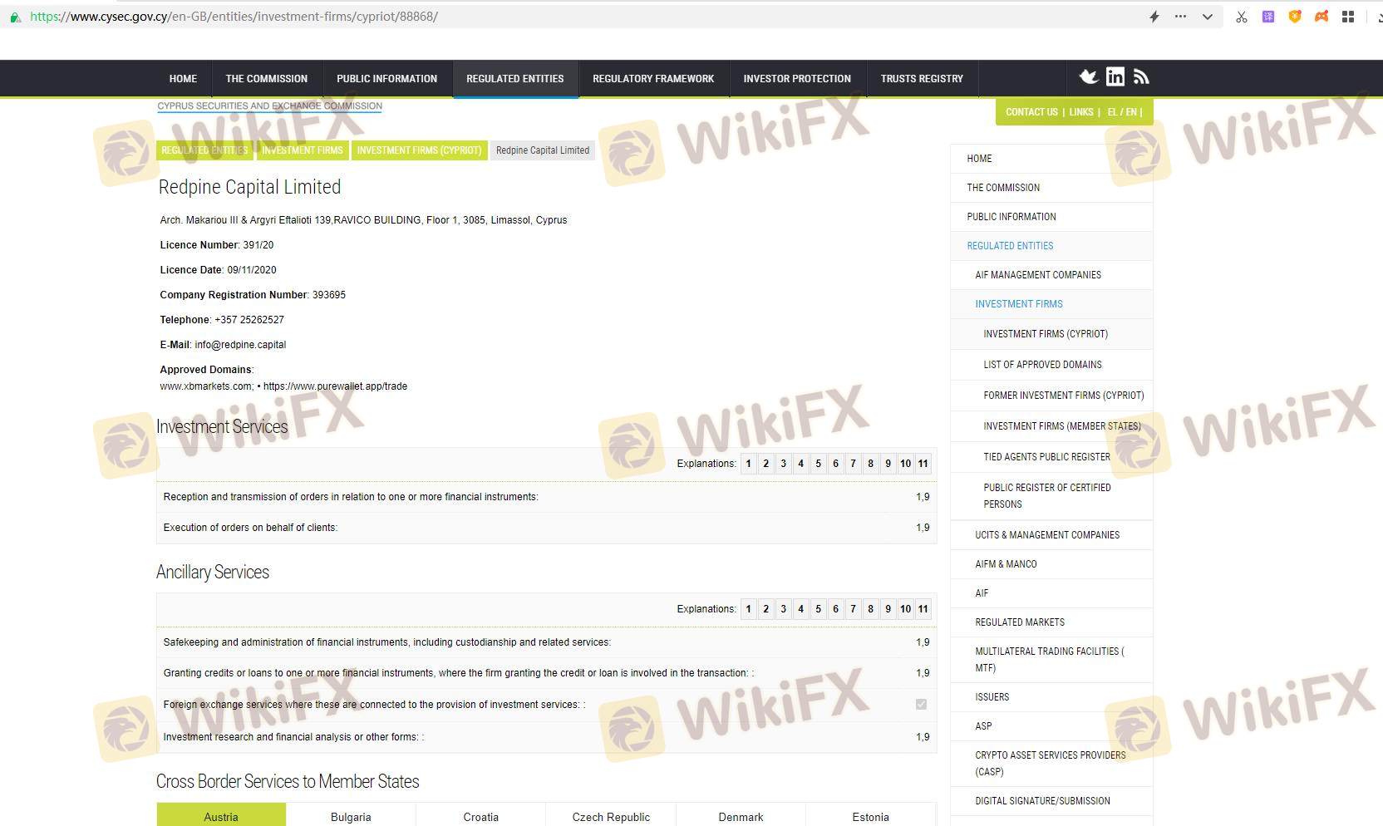Click the LINKS link in green bar
This screenshot has height=826, width=1383.
(1081, 112)
